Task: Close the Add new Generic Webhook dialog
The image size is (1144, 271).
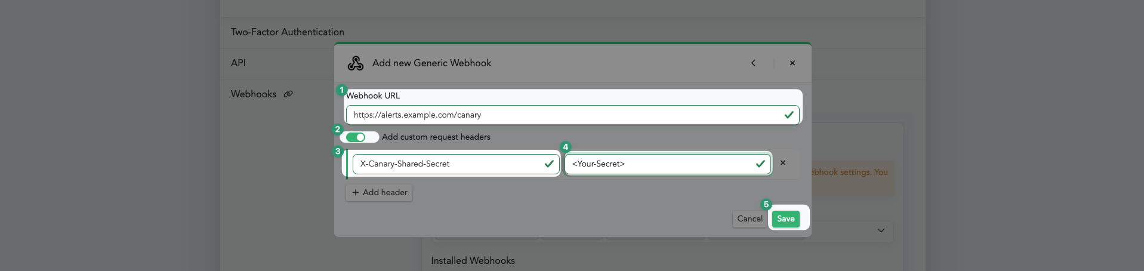Action: (x=792, y=63)
